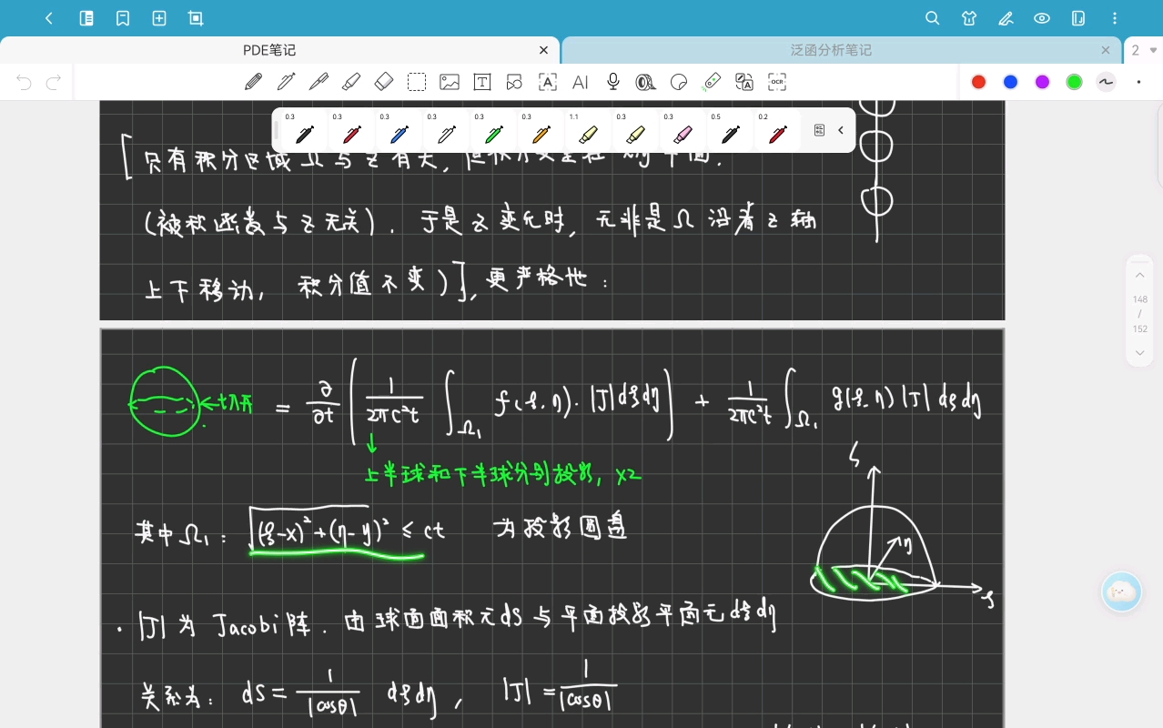Open the stroke thickness dot selector
Screen dimensions: 1163x728
click(1138, 82)
